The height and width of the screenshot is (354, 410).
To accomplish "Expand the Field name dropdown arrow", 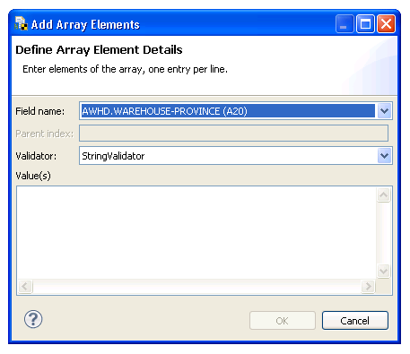I will point(384,111).
